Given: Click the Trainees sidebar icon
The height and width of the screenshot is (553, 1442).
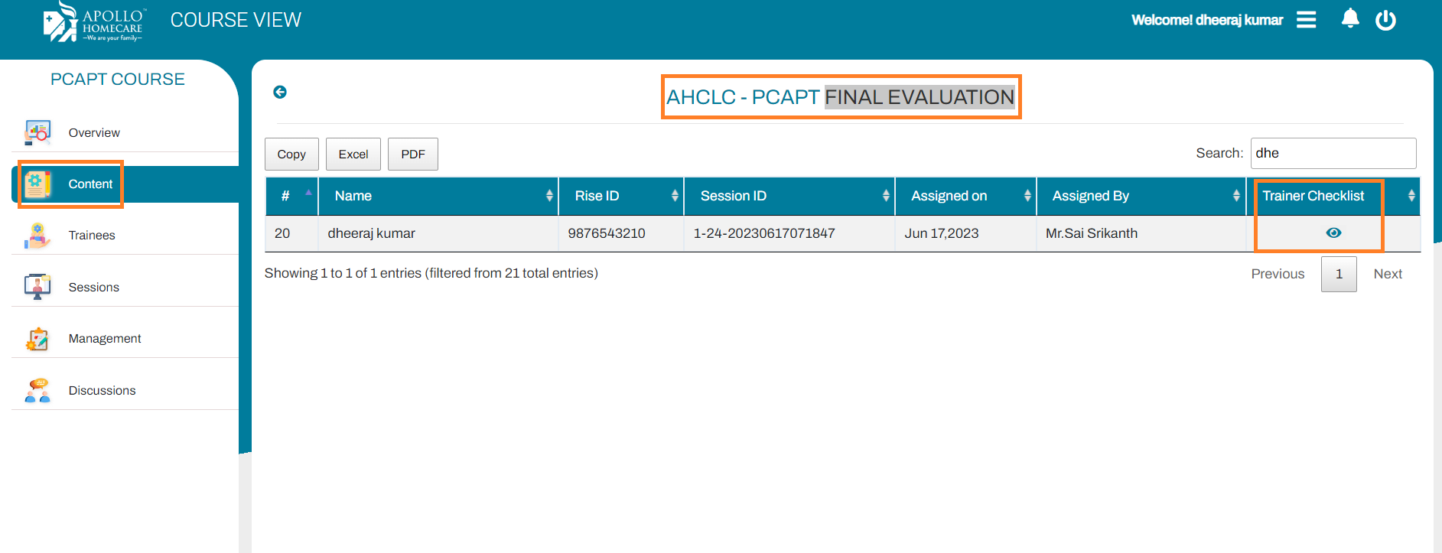Looking at the screenshot, I should 37,235.
